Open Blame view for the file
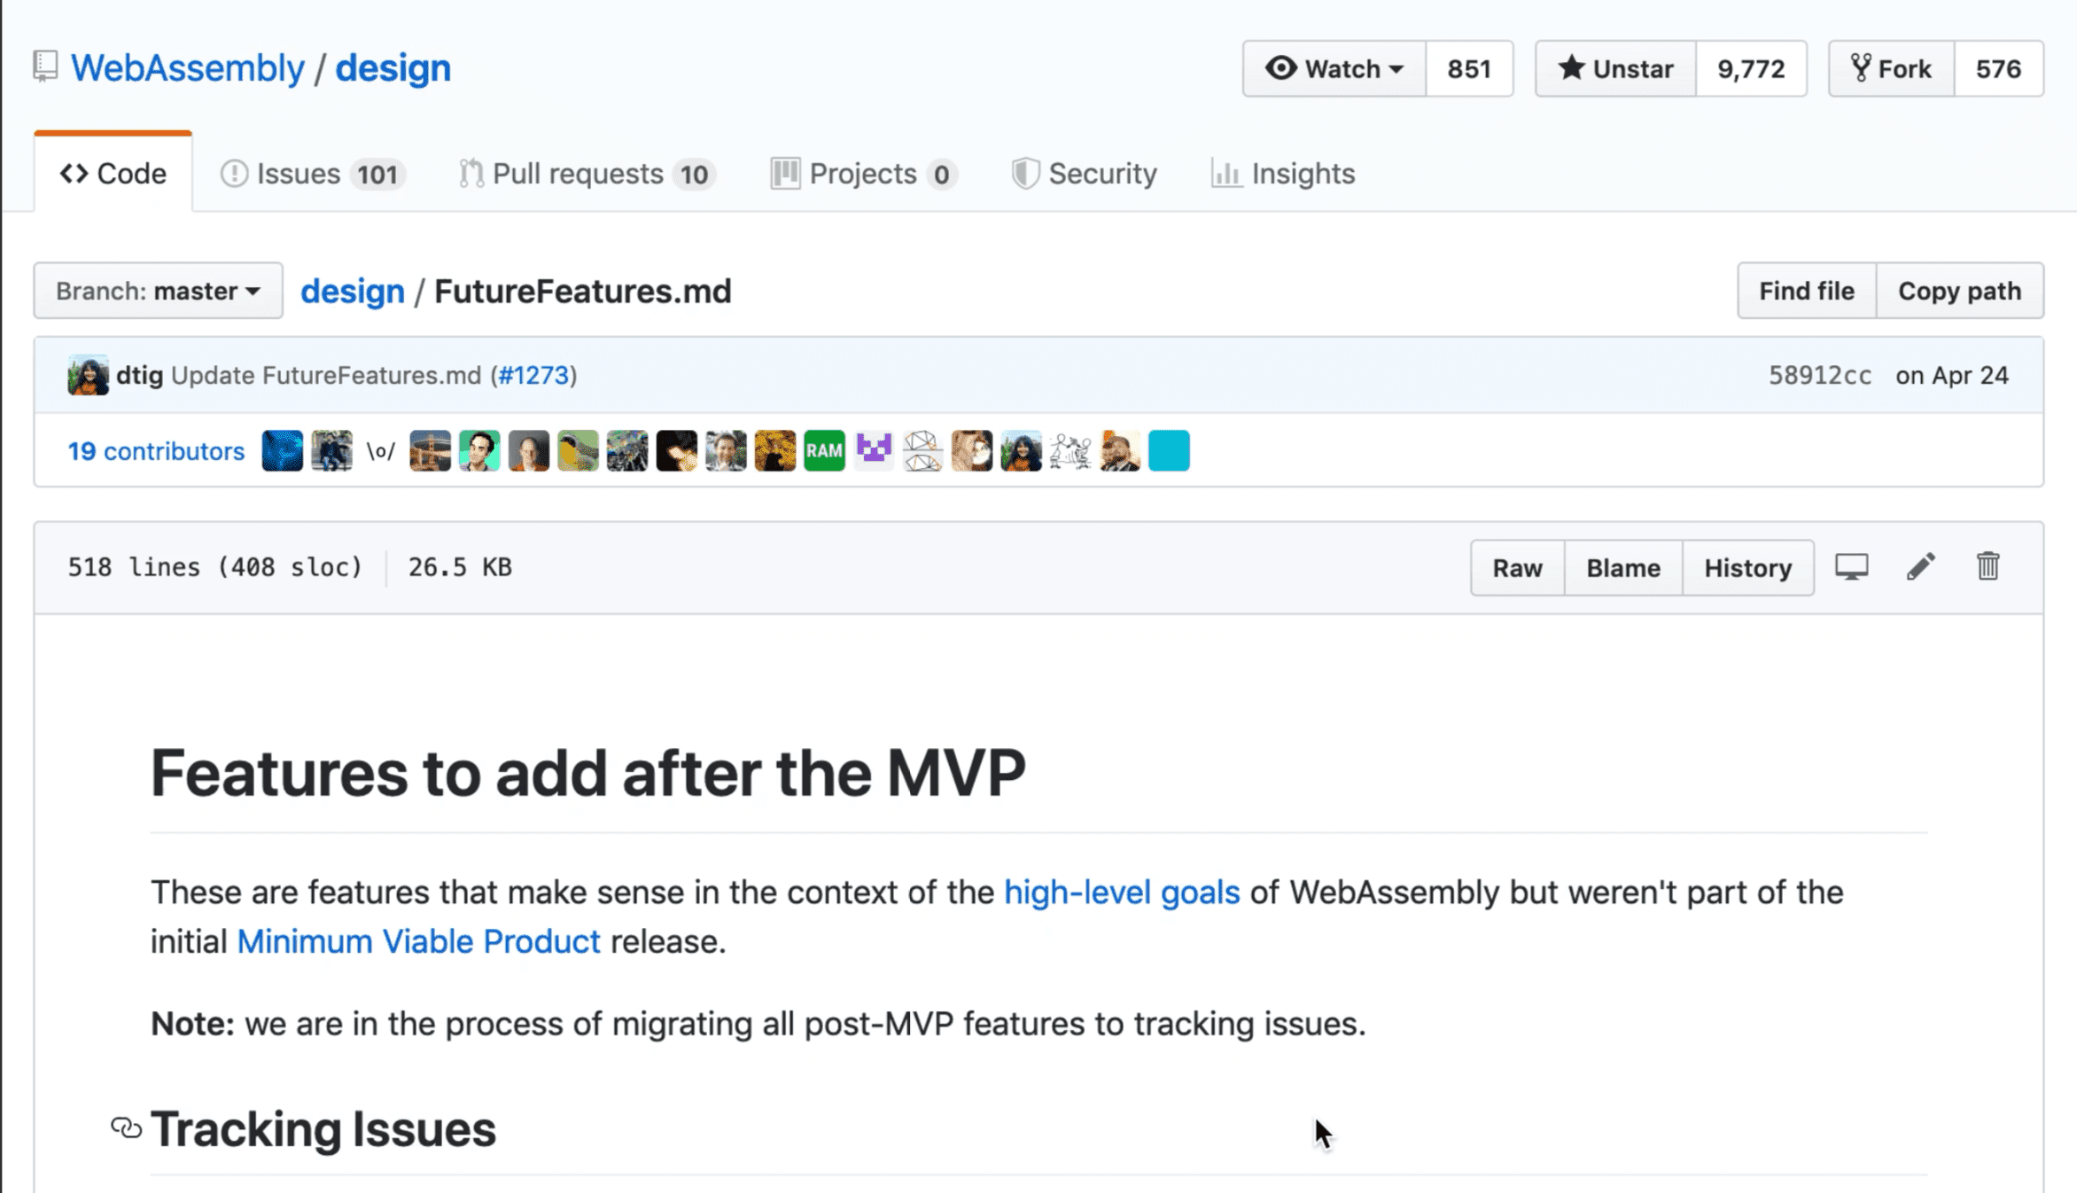This screenshot has width=2077, height=1193. click(1622, 567)
